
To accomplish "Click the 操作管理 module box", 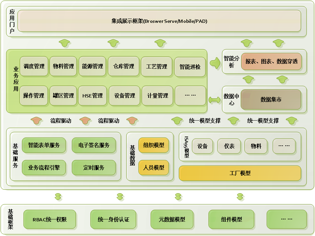I will (34, 96).
